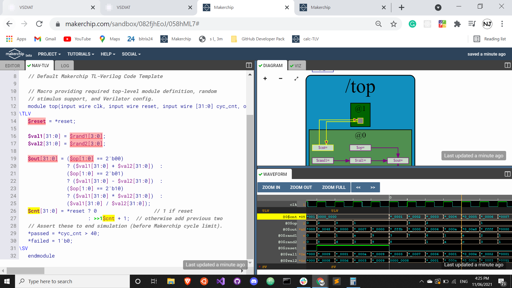
Task: Click the $reset signal on line 14
Action: tap(37, 121)
